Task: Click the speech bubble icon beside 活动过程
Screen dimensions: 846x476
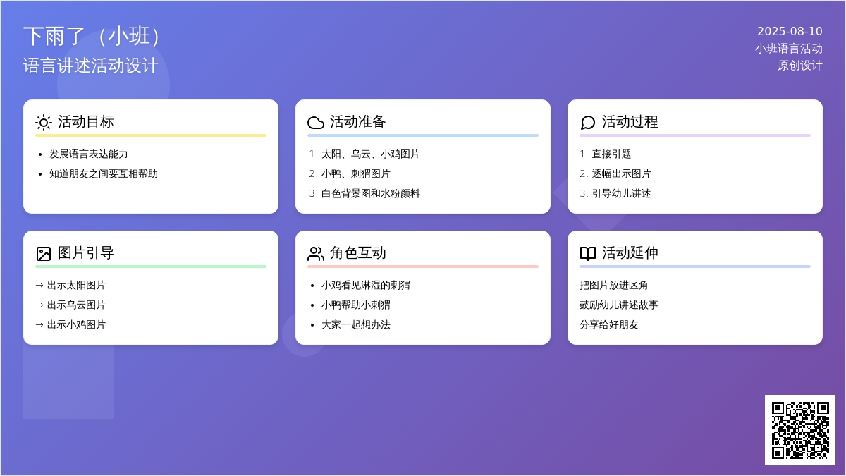Action: pyautogui.click(x=588, y=123)
